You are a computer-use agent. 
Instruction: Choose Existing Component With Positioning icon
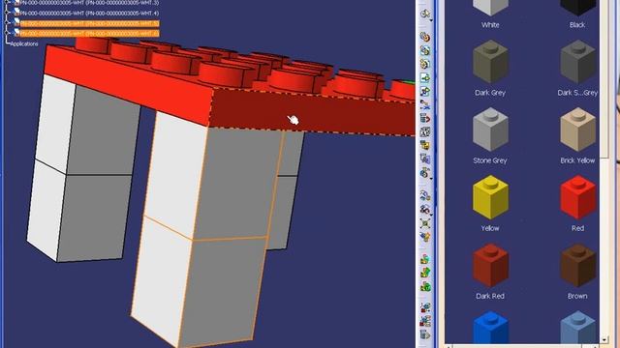click(424, 91)
